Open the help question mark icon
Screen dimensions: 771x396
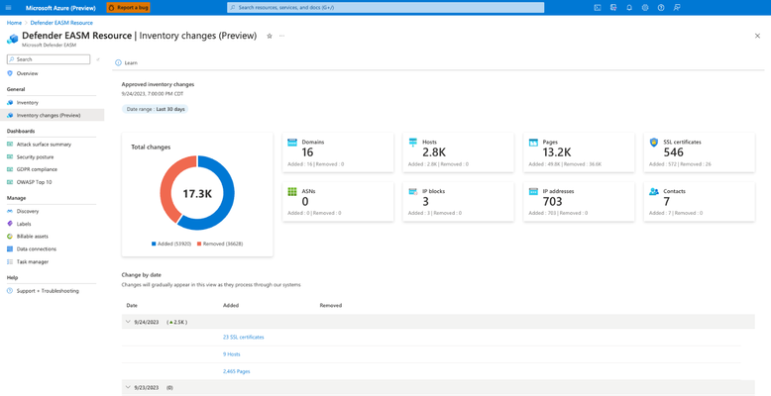pyautogui.click(x=661, y=8)
